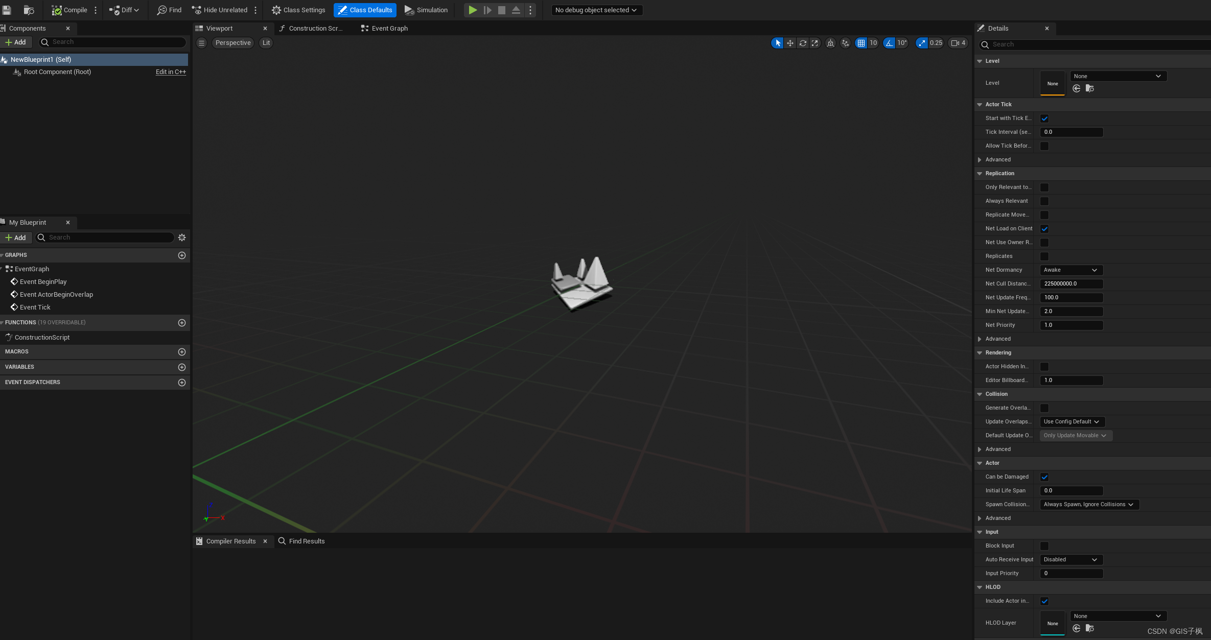Focus the Components search field
Screen dimensions: 1211x640
click(112, 42)
